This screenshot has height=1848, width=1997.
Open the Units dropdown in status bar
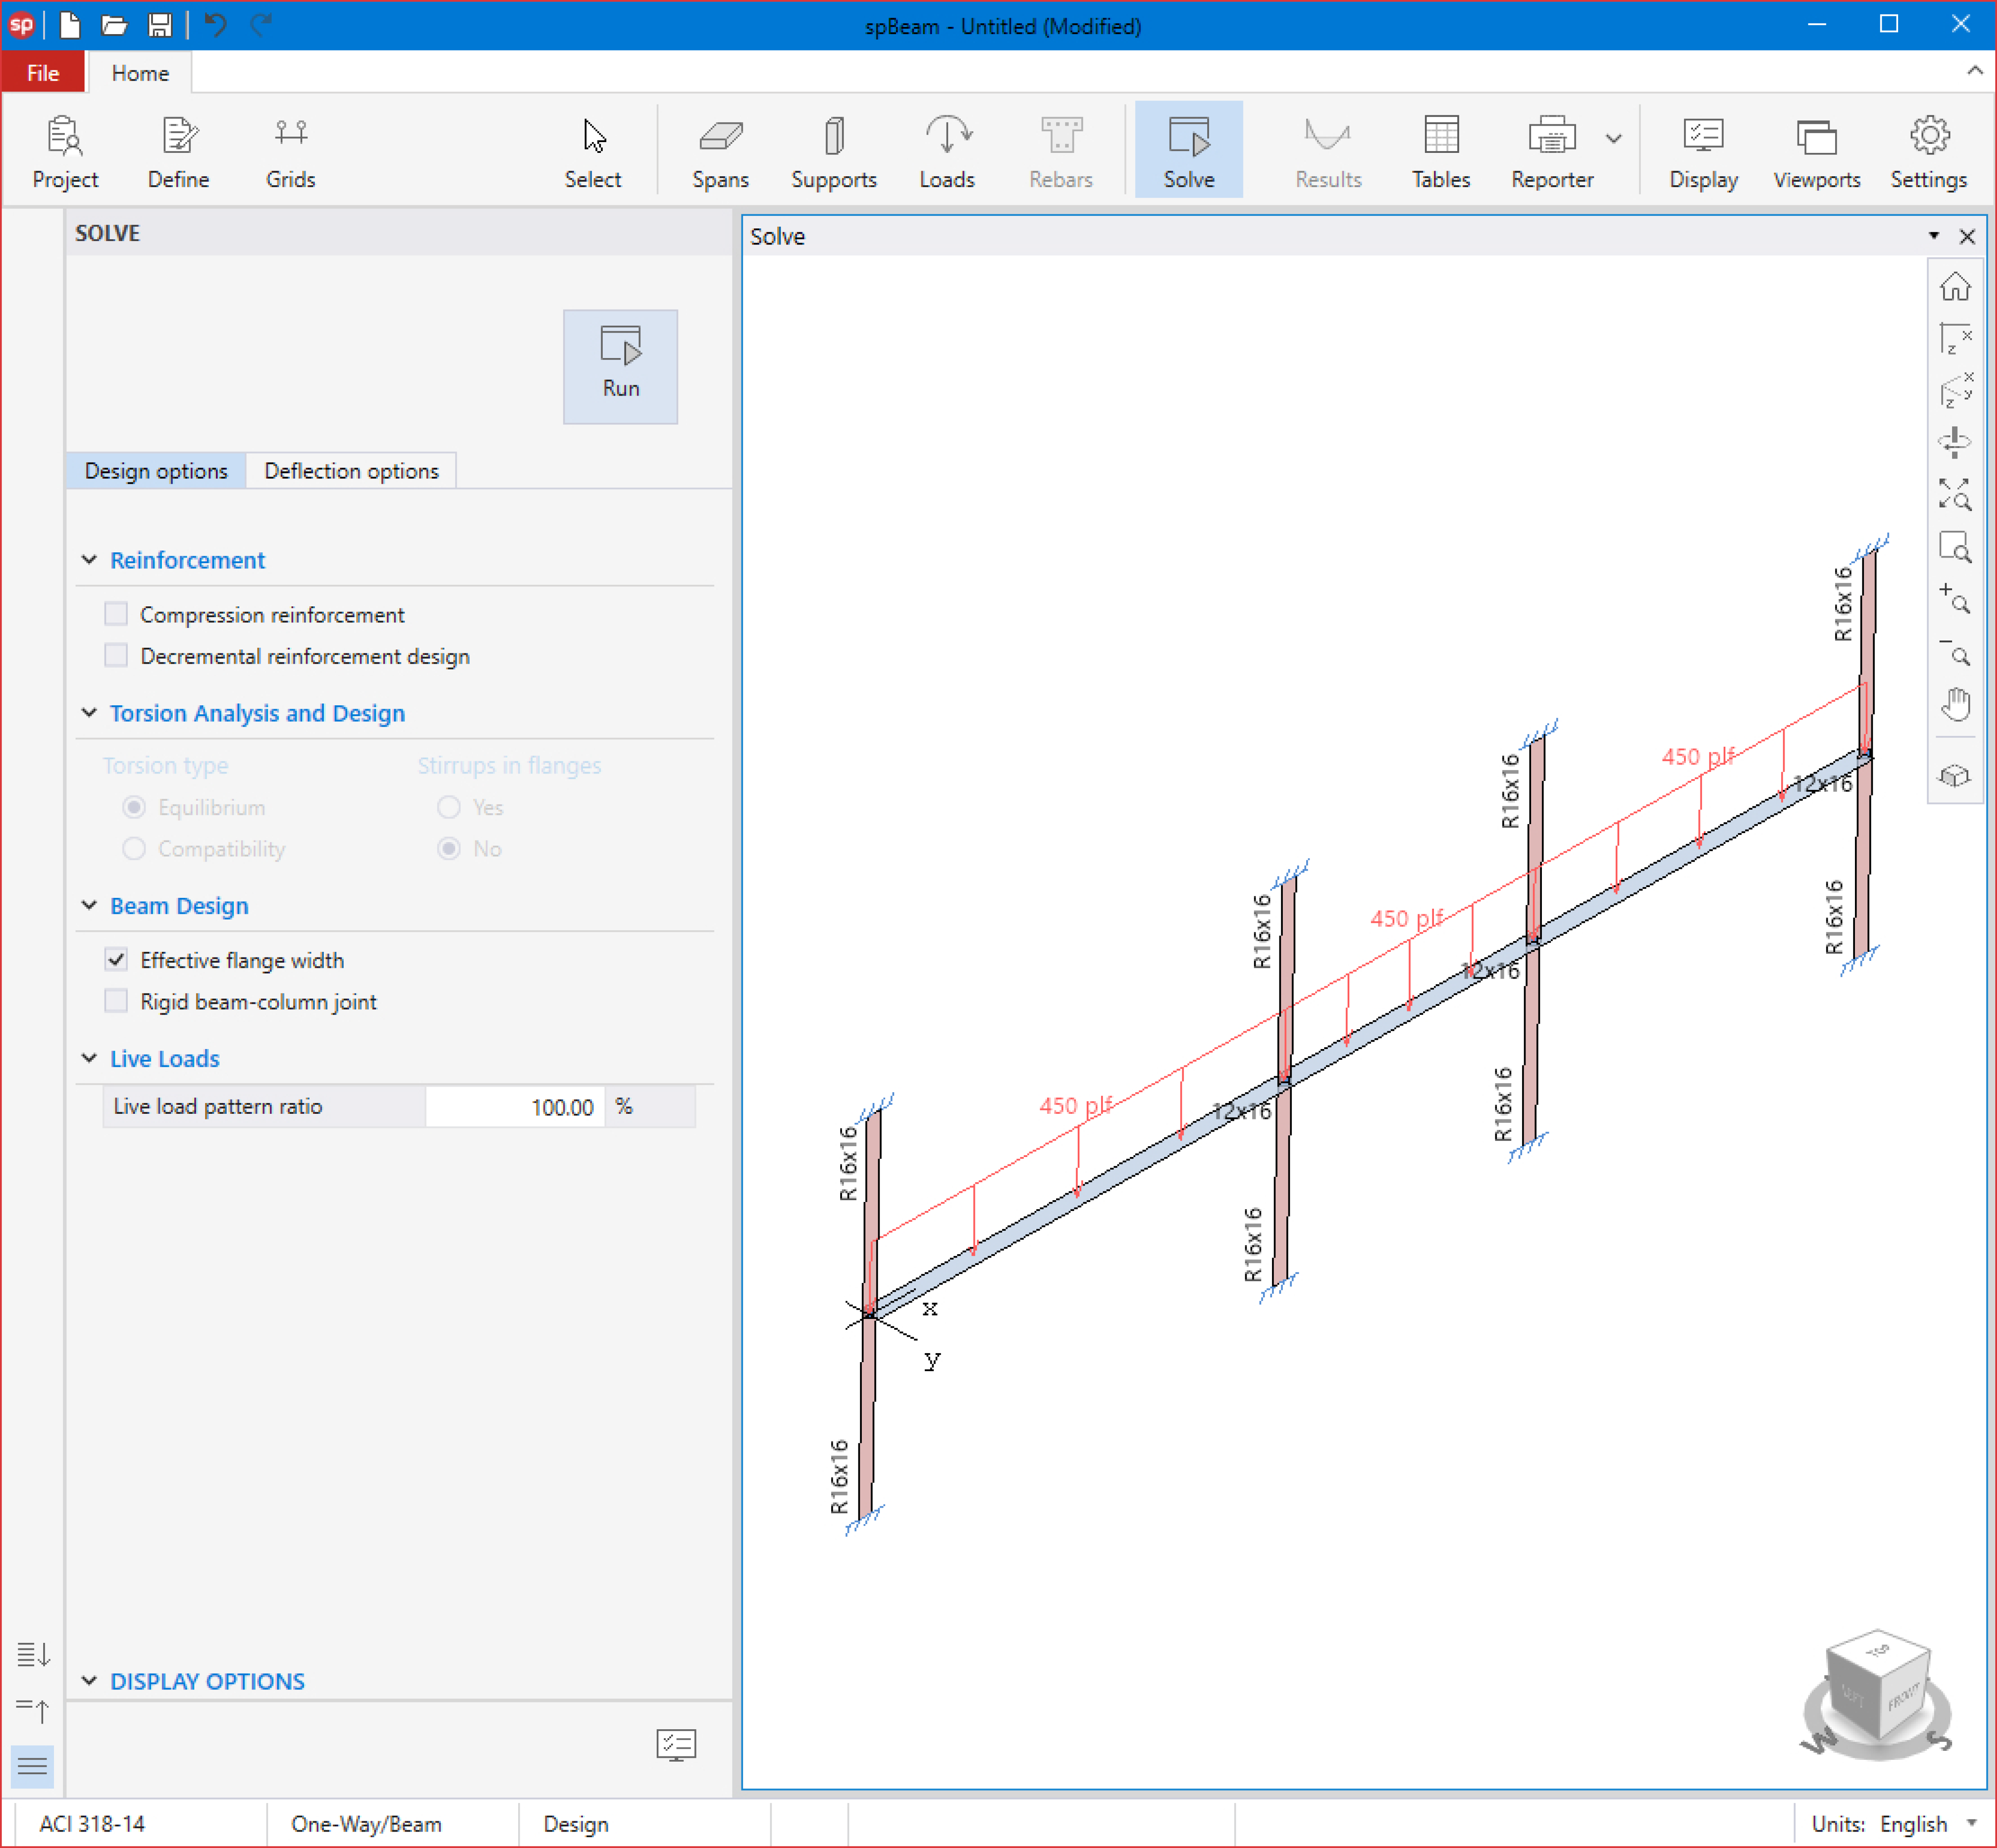1971,1823
